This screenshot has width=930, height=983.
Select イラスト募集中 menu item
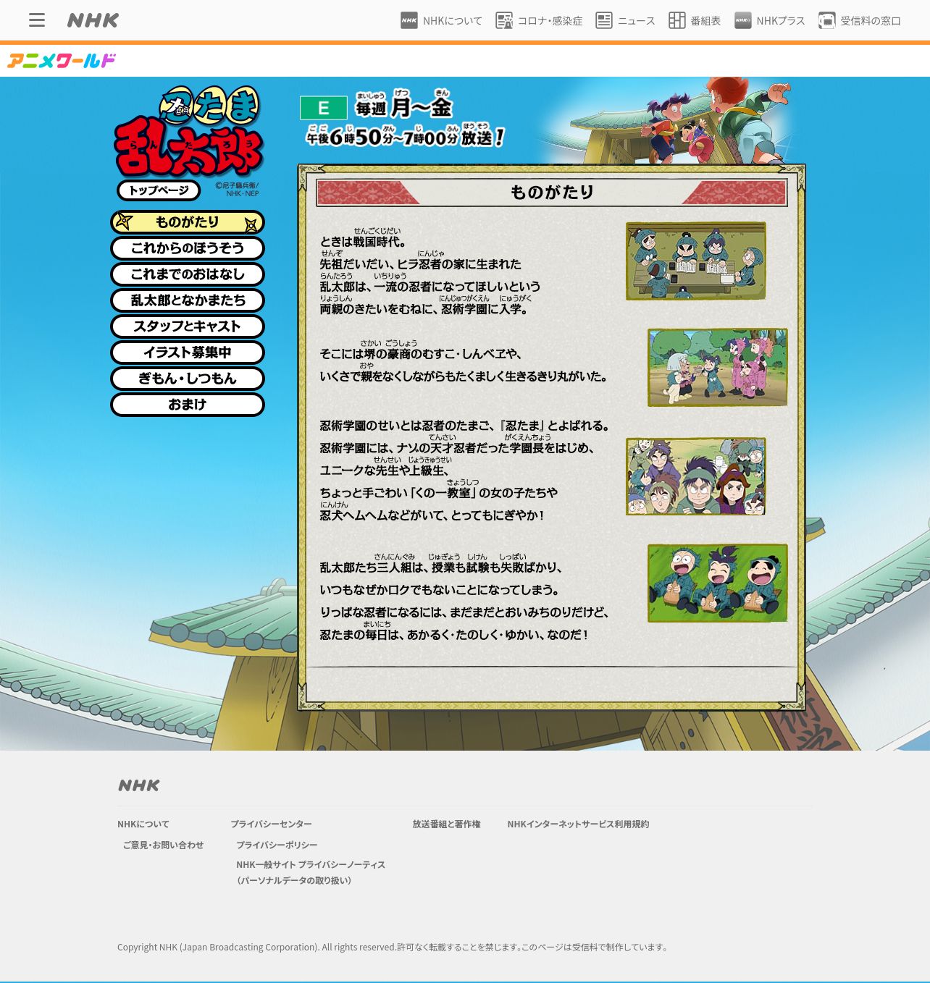[188, 353]
